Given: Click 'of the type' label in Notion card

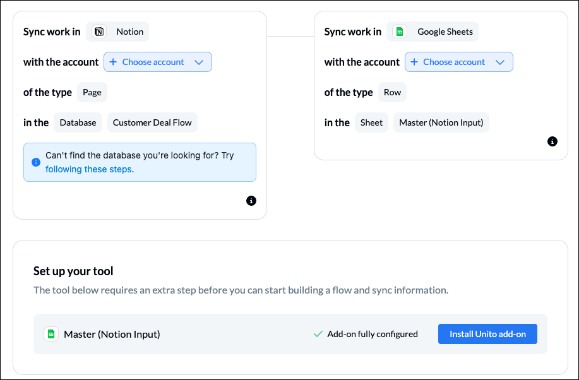Looking at the screenshot, I should 47,92.
